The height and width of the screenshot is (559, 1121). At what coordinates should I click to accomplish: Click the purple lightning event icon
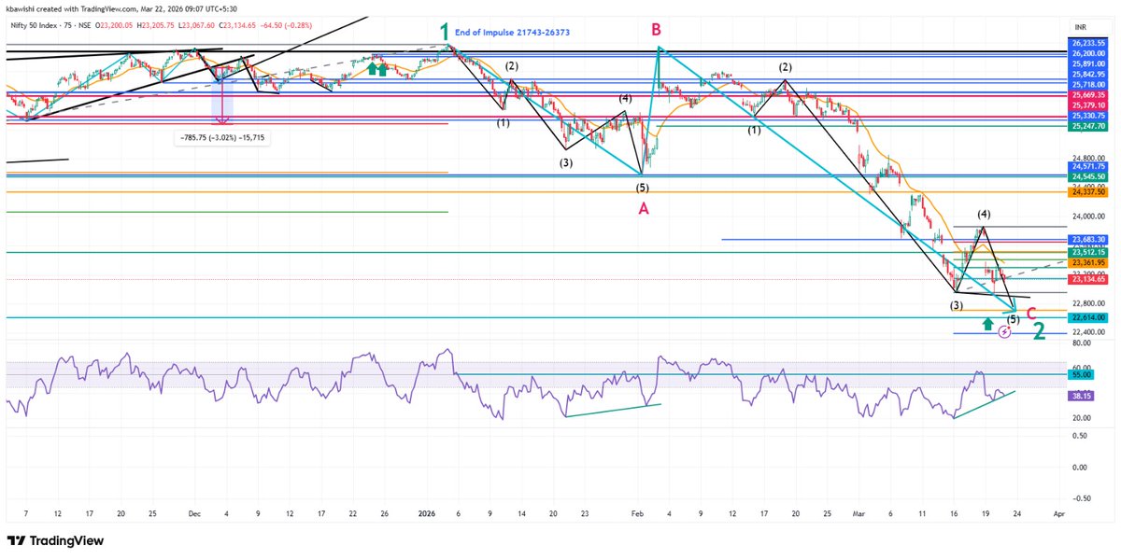click(1004, 332)
